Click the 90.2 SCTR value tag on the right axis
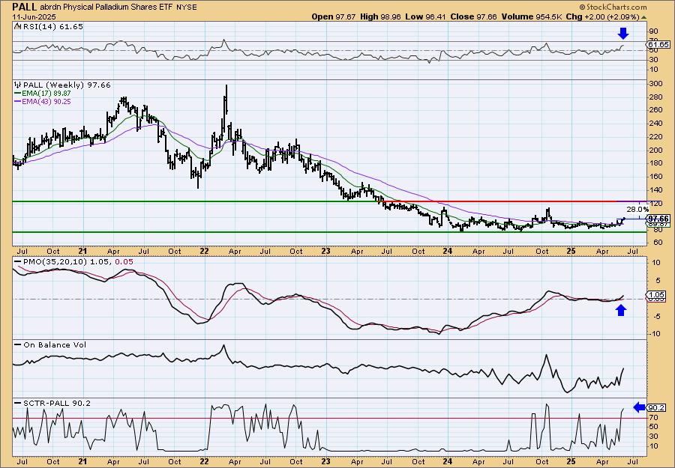This screenshot has height=468, width=675. pyautogui.click(x=657, y=407)
